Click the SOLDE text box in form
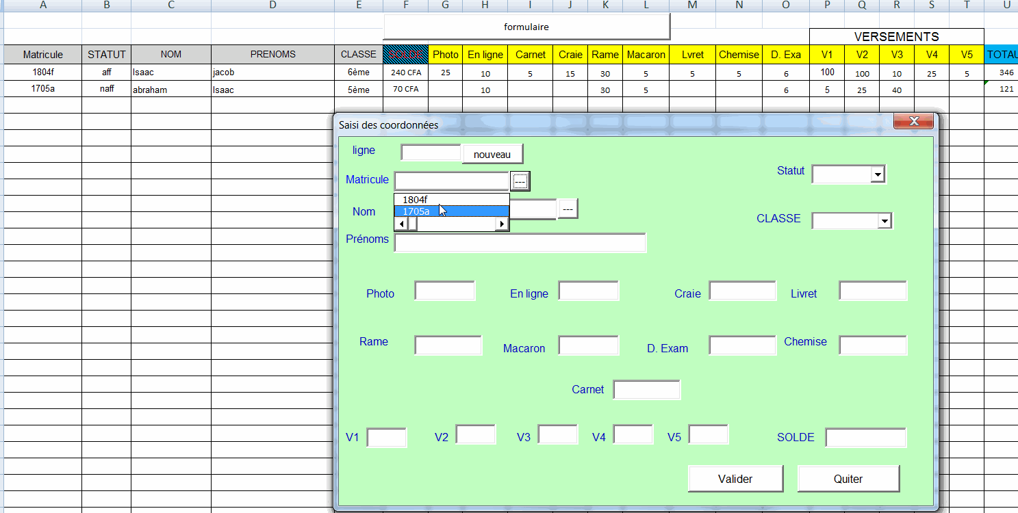The image size is (1018, 513). pos(865,438)
